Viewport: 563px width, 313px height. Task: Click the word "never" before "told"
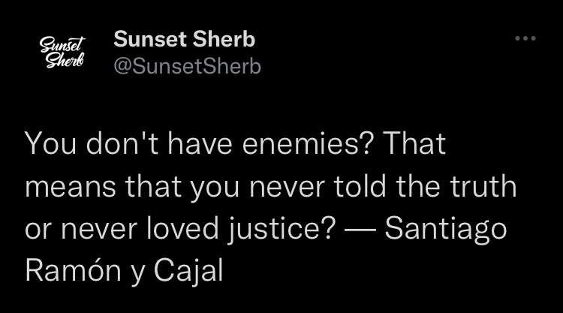click(x=287, y=188)
